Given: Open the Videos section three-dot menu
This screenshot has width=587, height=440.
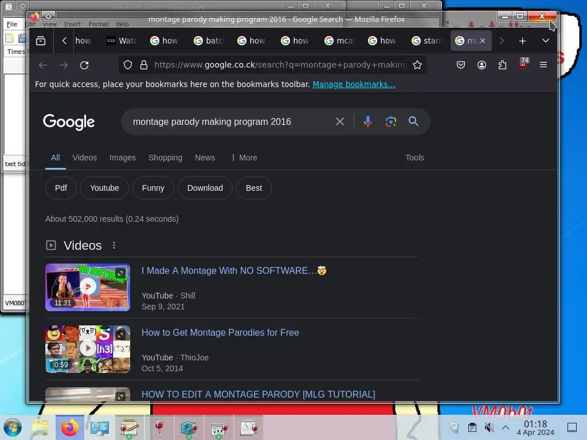Looking at the screenshot, I should pyautogui.click(x=114, y=245).
